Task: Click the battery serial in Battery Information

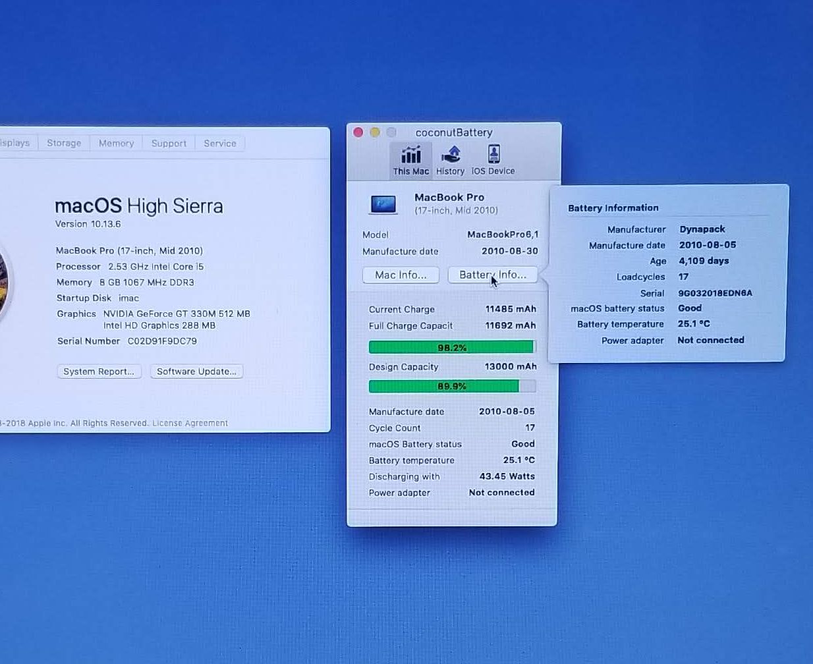Action: pos(715,293)
